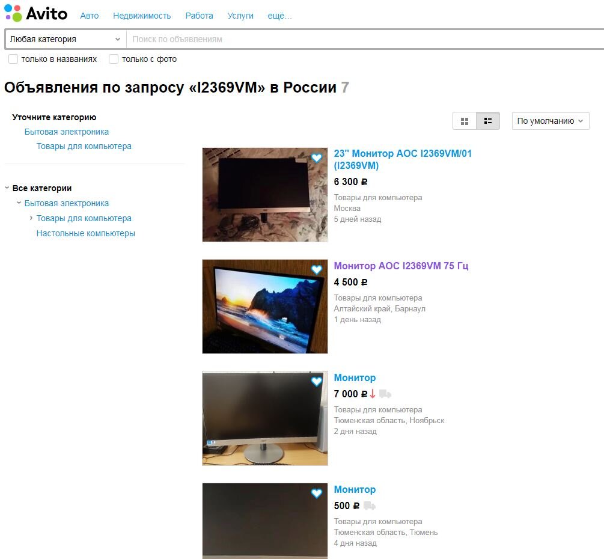Open the Авто menu
The height and width of the screenshot is (559, 604).
pos(90,16)
